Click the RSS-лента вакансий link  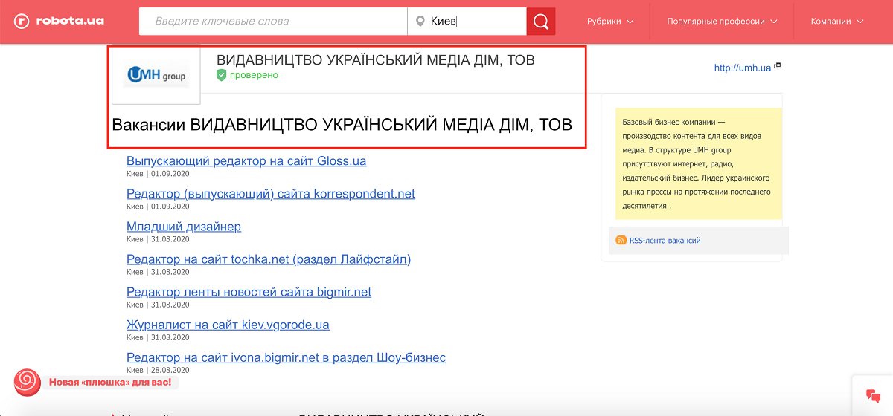click(665, 241)
